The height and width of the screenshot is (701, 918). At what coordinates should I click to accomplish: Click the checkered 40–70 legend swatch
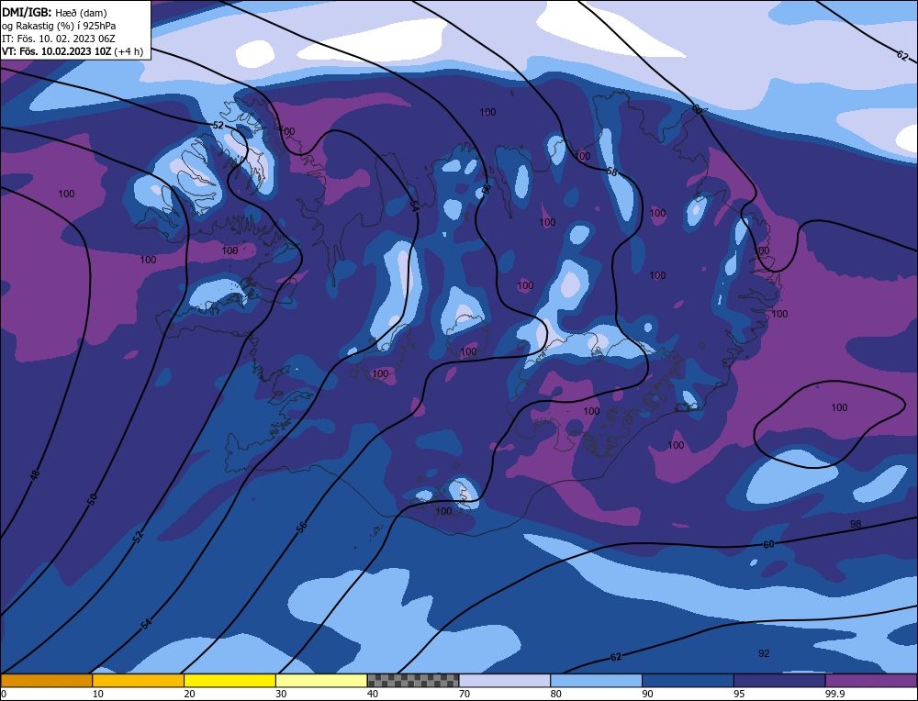pos(413,680)
